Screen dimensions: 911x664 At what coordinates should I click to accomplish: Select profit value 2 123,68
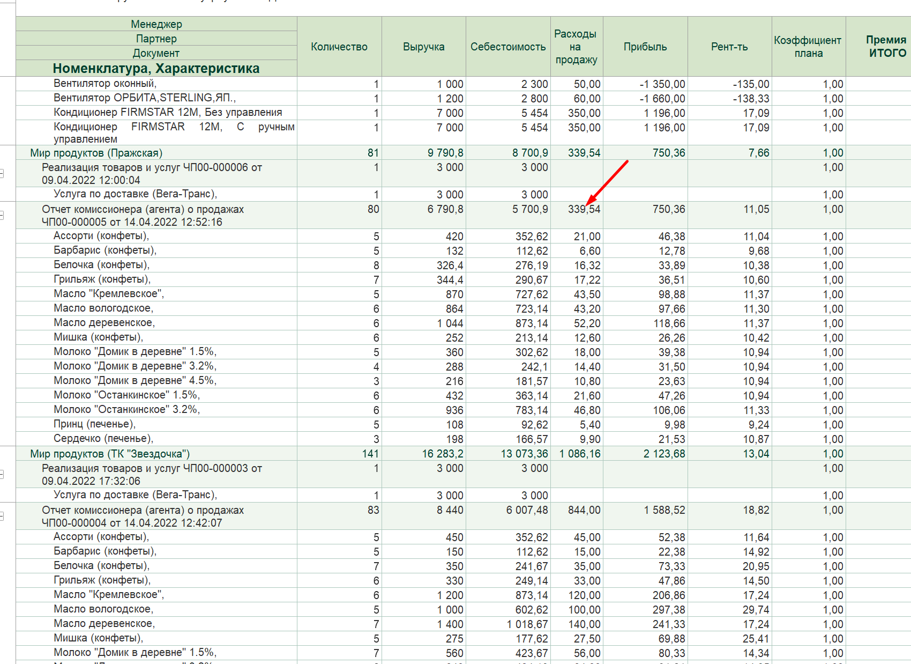(x=664, y=454)
